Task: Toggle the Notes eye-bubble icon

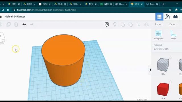Action: 107,25
